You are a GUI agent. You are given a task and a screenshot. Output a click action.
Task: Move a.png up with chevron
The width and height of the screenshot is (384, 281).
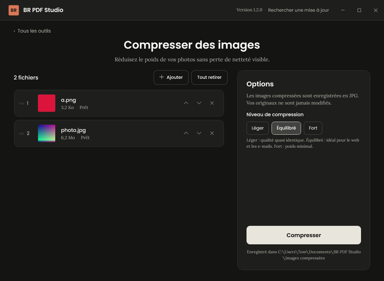(186, 103)
